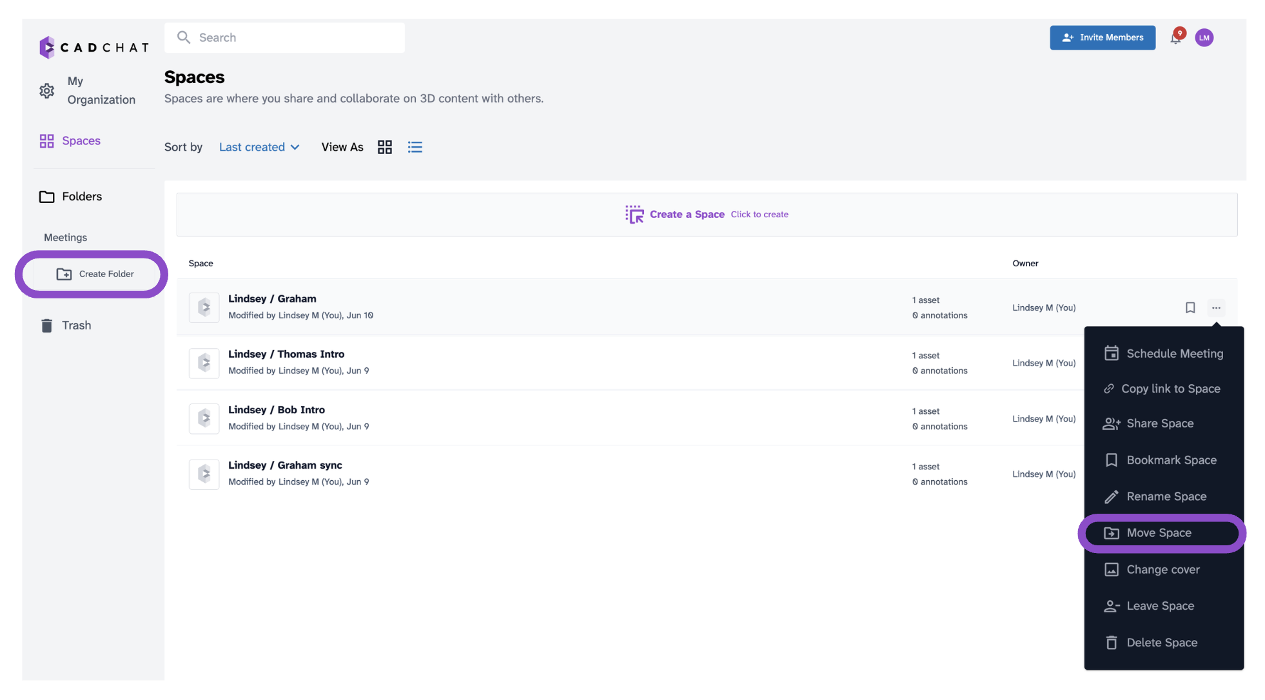Click the calendar icon beside Schedule Meeting
The image size is (1265, 700).
click(1111, 353)
